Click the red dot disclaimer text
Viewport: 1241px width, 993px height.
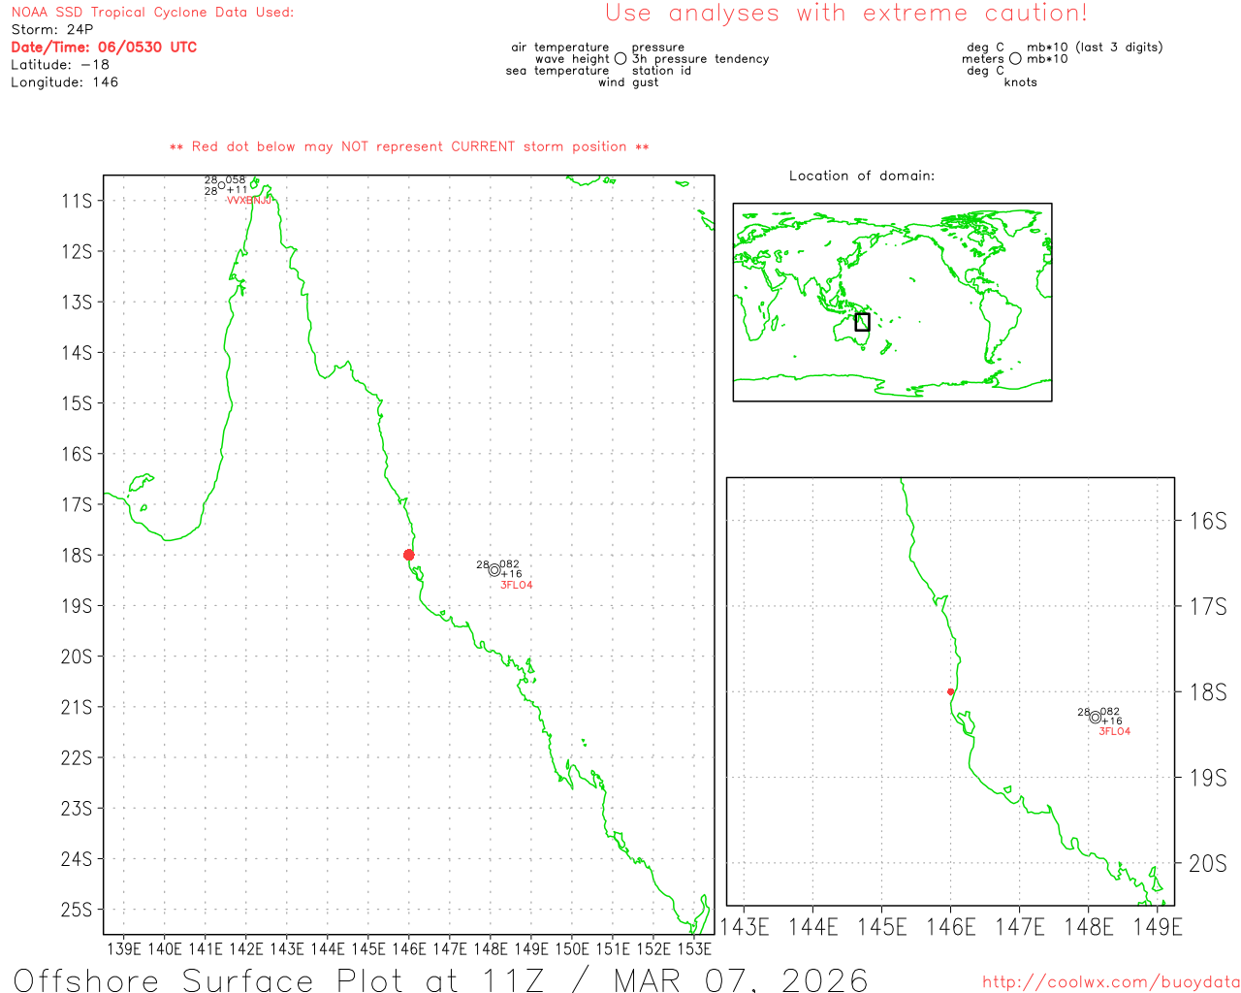coord(409,147)
